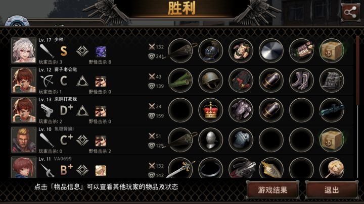The image size is (364, 204).
Task: Open red-haired VA0699 player portrait
Action: tap(24, 167)
